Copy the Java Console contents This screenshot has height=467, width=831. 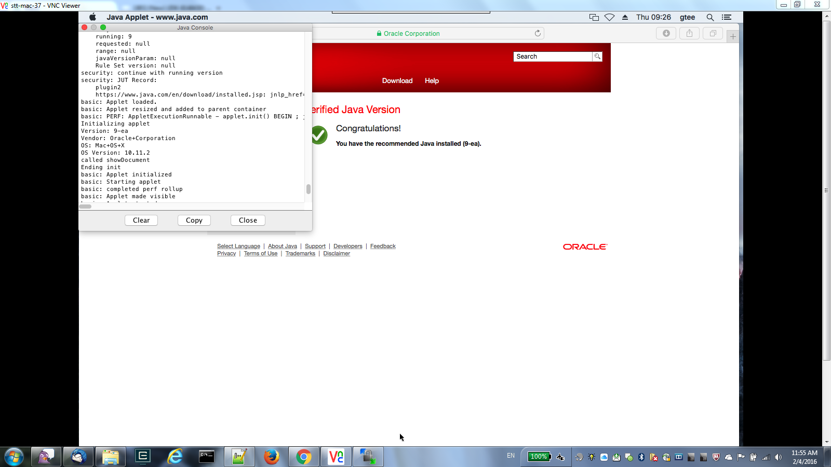194,221
